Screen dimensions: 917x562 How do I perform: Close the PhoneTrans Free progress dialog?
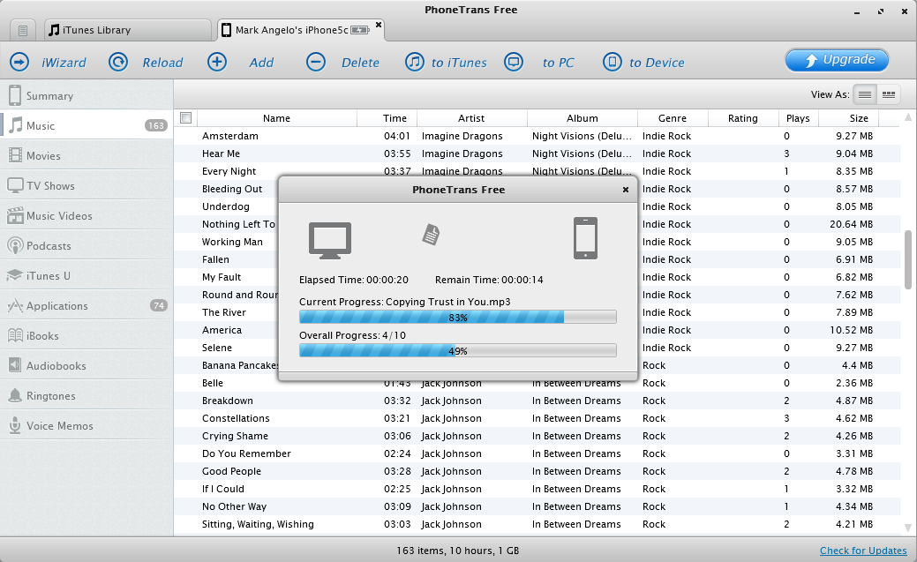pyautogui.click(x=625, y=190)
